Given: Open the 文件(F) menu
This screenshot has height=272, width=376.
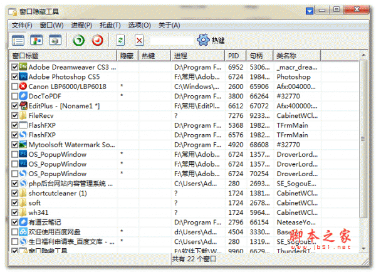Looking at the screenshot, I should point(22,25).
